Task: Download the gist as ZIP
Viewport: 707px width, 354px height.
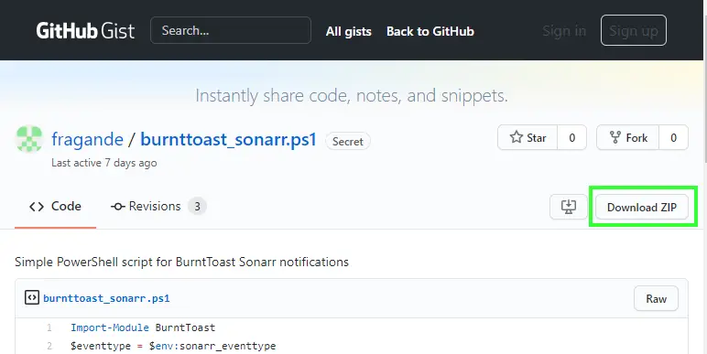Action: click(x=642, y=207)
